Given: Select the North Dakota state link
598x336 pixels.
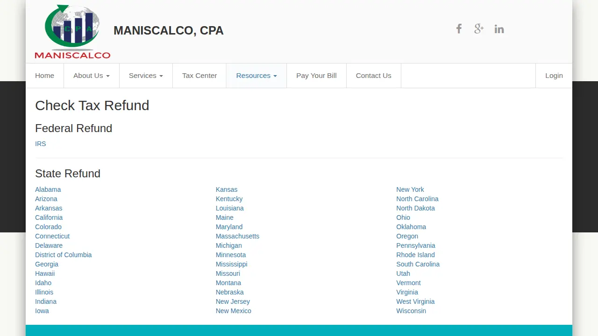Looking at the screenshot, I should point(415,208).
